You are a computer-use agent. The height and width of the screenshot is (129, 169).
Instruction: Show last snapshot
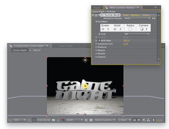58,120
